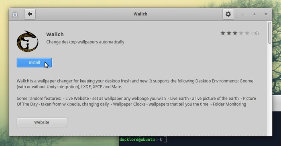The image size is (281, 146).
Task: Open the Wallch Website button
Action: point(42,122)
